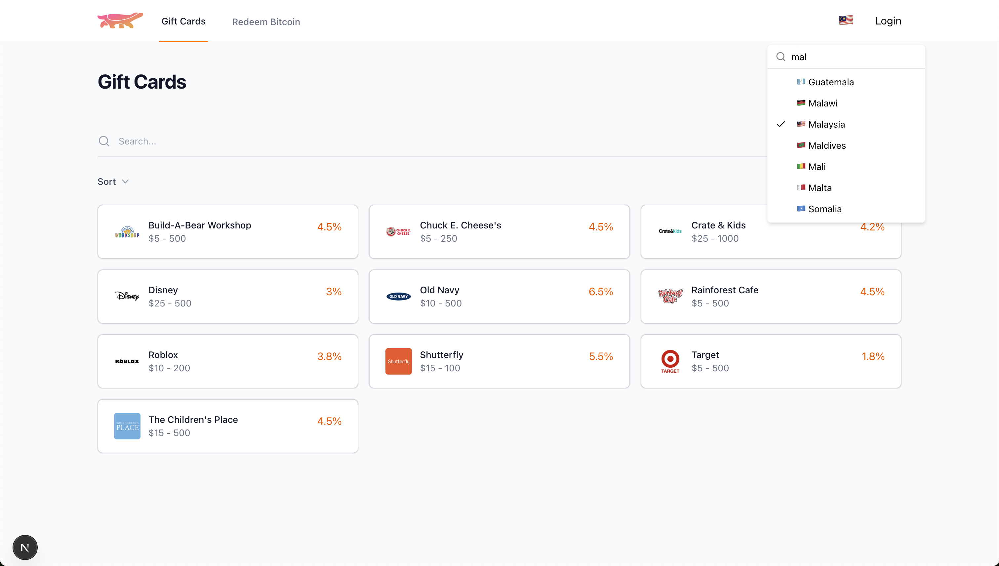Open the Crate & Kids gift card
This screenshot has width=999, height=566.
[771, 232]
